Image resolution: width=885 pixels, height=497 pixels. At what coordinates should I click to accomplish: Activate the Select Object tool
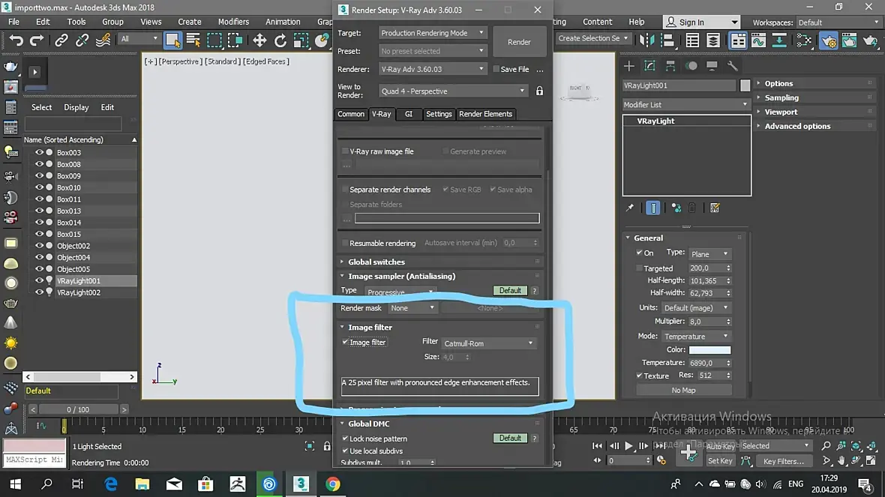click(172, 40)
